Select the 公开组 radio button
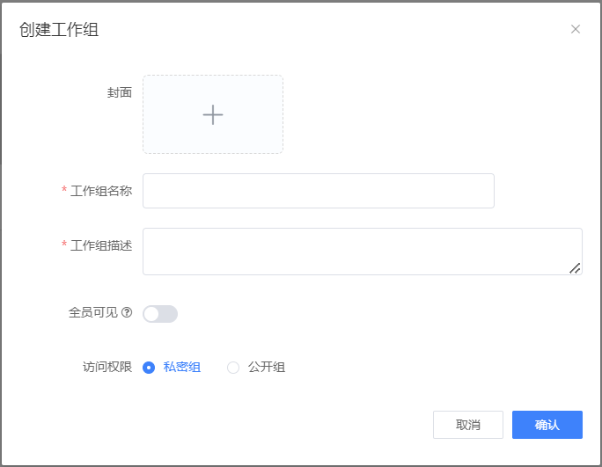The image size is (602, 467). (233, 368)
